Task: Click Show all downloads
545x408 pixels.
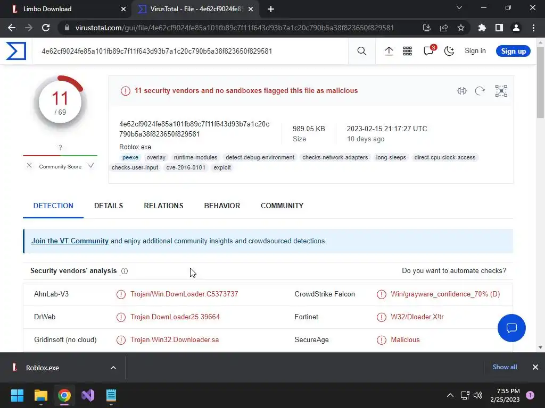Action: click(x=505, y=367)
